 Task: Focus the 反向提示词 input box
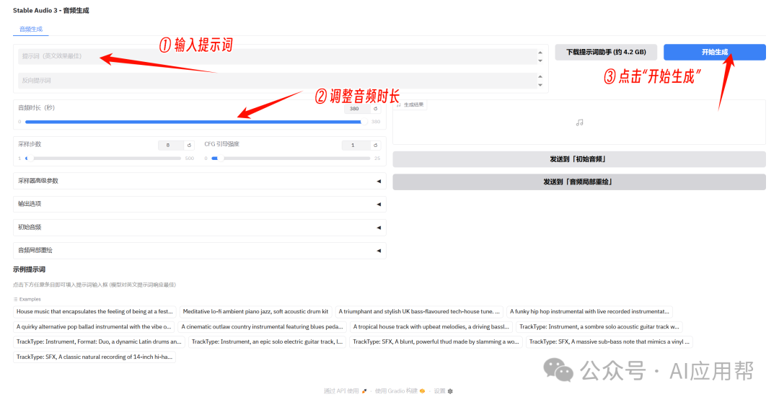tap(277, 81)
